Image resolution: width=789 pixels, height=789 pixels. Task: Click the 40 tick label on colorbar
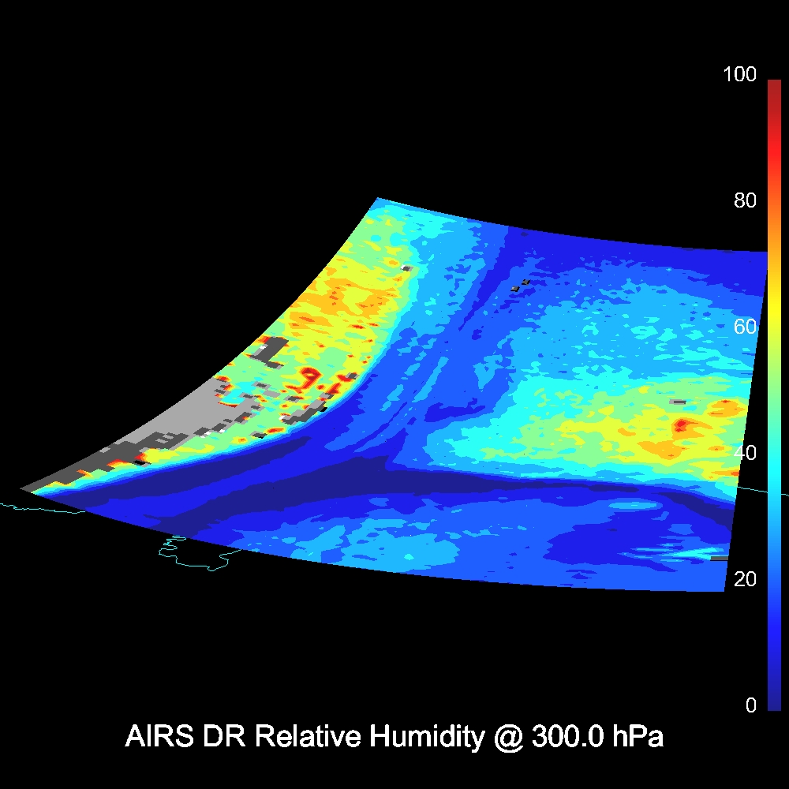(x=744, y=453)
